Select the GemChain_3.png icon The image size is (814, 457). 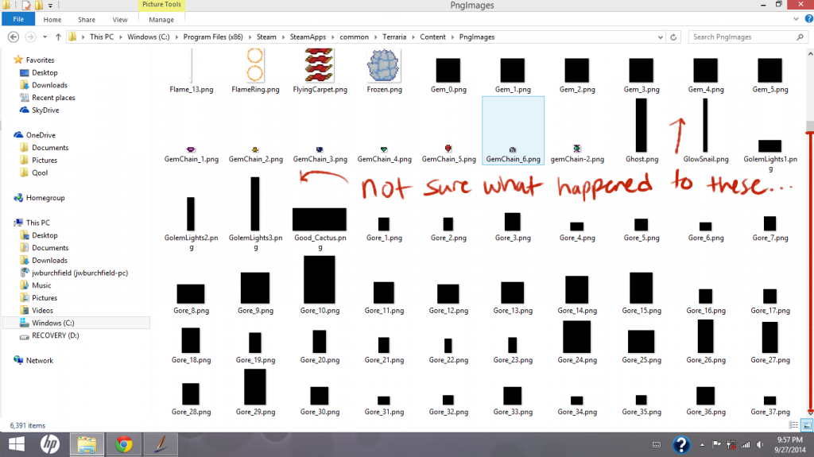(320, 149)
